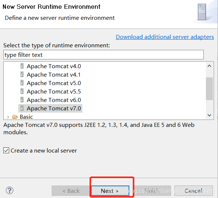Click the Basic folder icon
The image size is (218, 198).
tap(15, 117)
